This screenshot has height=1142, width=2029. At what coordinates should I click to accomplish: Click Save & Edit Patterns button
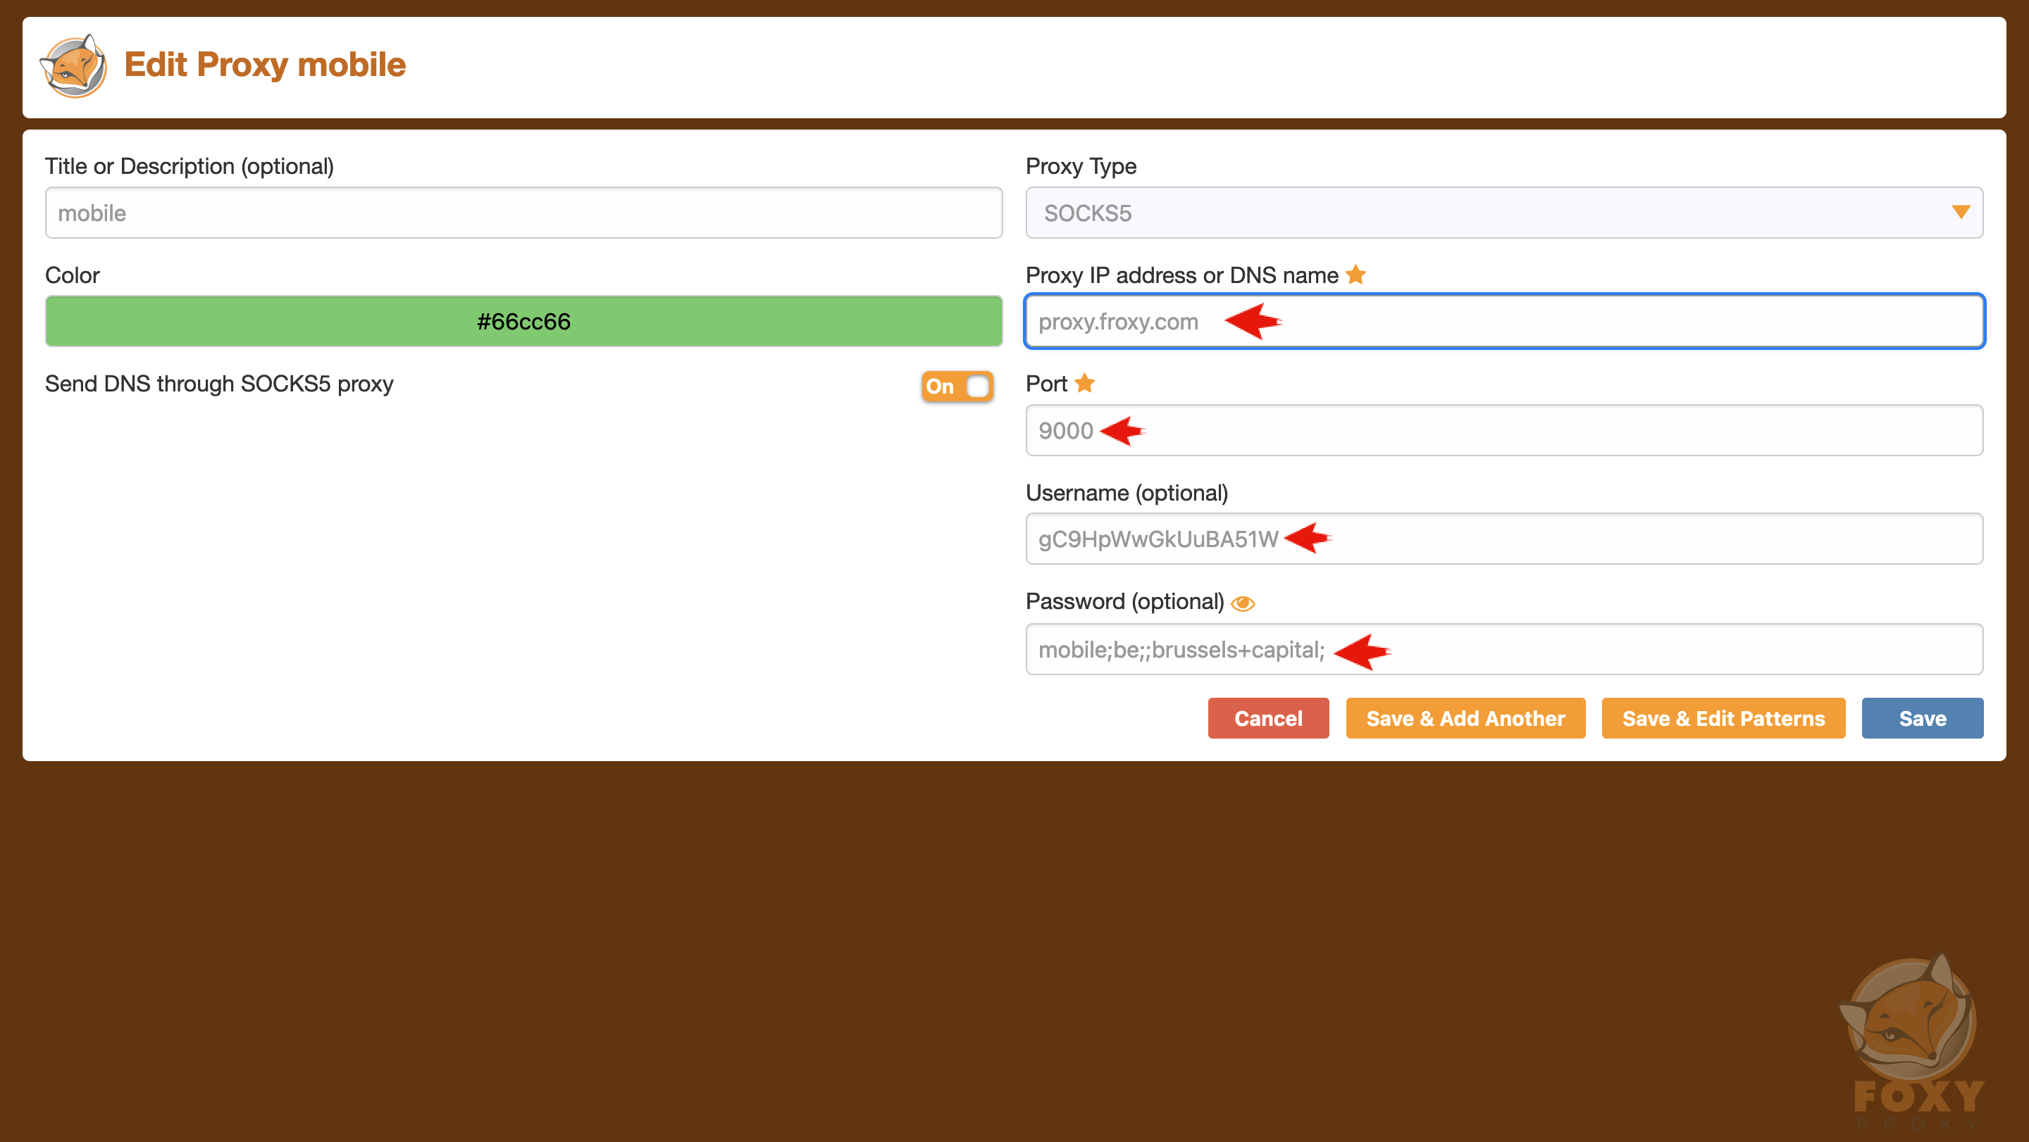click(x=1723, y=719)
